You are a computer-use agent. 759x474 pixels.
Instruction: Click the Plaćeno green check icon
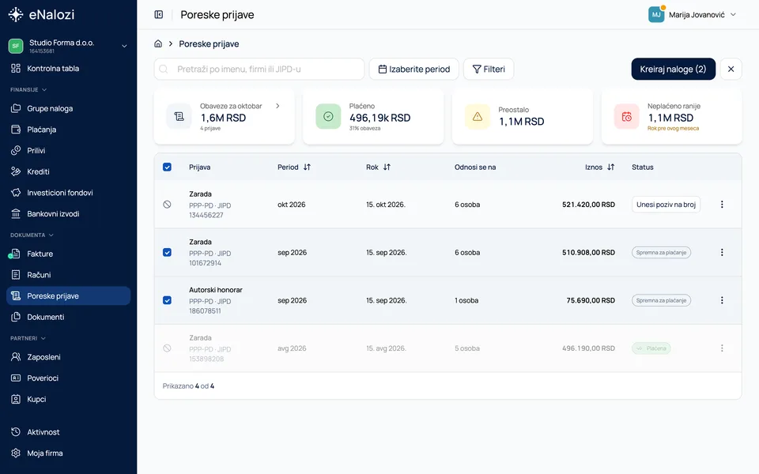tap(328, 117)
